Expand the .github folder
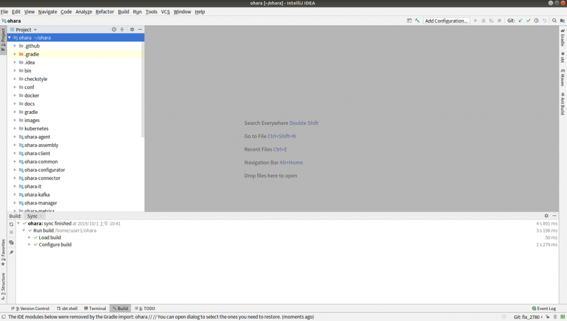567x321 pixels. (x=15, y=46)
